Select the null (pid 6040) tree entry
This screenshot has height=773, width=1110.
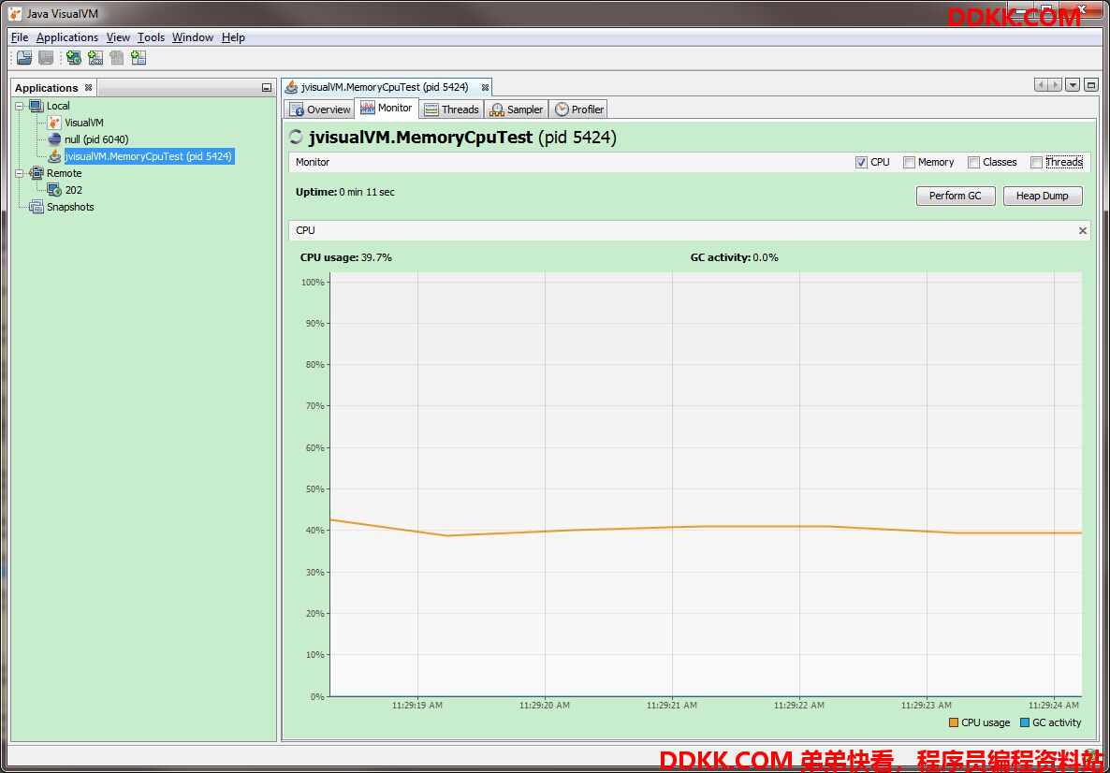tap(97, 139)
